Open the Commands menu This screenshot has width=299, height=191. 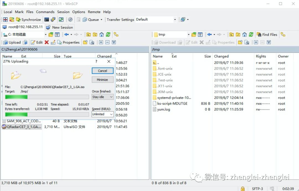[x=45, y=12]
